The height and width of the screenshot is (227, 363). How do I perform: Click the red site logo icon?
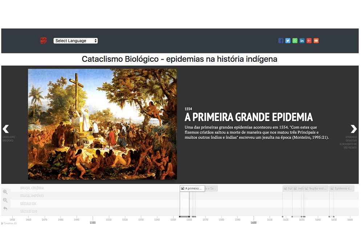[x=43, y=41]
